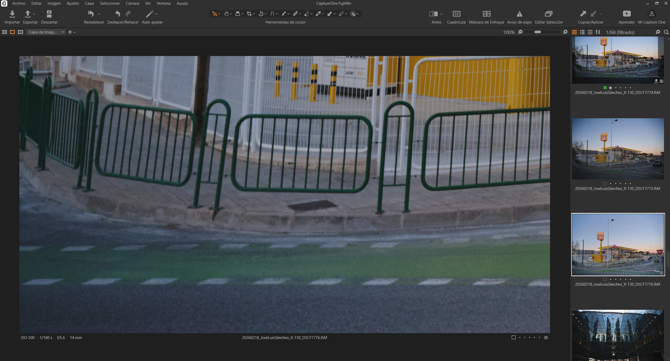Expand Restablecer dropdown arrow

(99, 14)
